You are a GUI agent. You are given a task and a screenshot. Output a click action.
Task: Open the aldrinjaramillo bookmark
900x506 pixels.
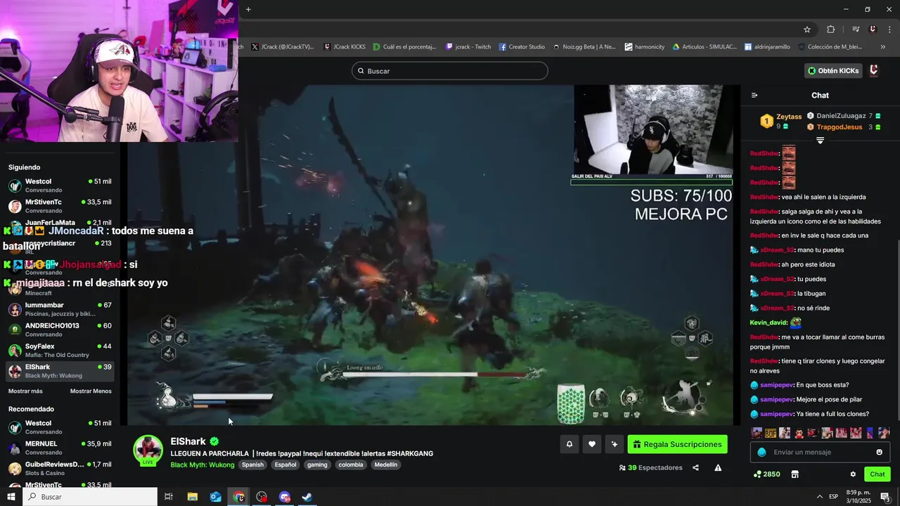click(766, 47)
